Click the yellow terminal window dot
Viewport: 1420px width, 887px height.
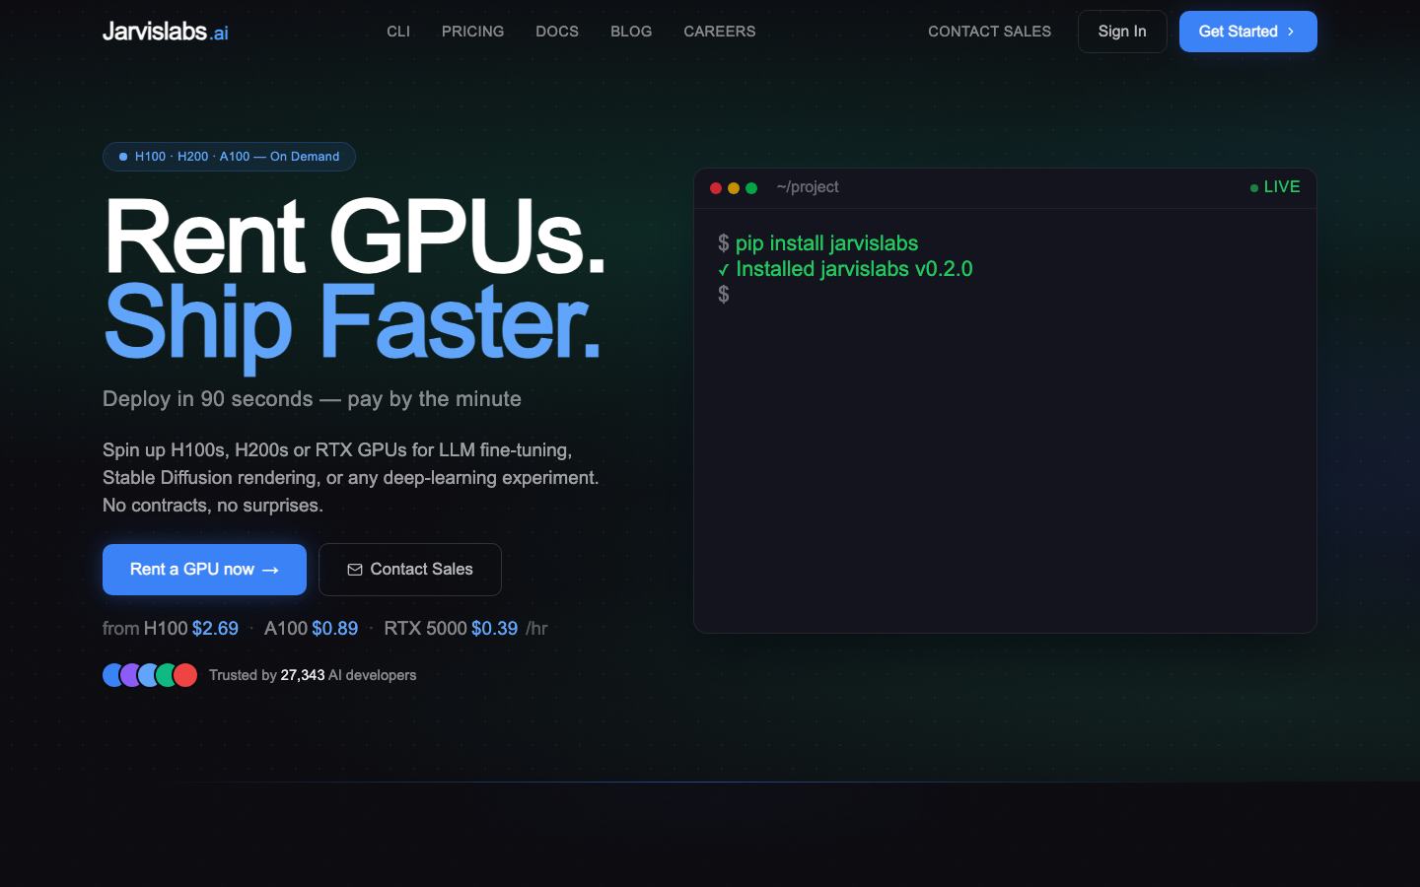coord(734,188)
